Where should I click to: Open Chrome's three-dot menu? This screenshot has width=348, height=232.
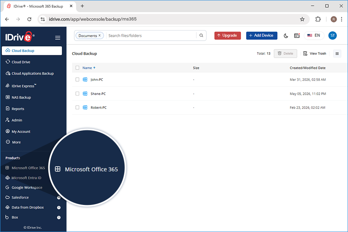[341, 19]
